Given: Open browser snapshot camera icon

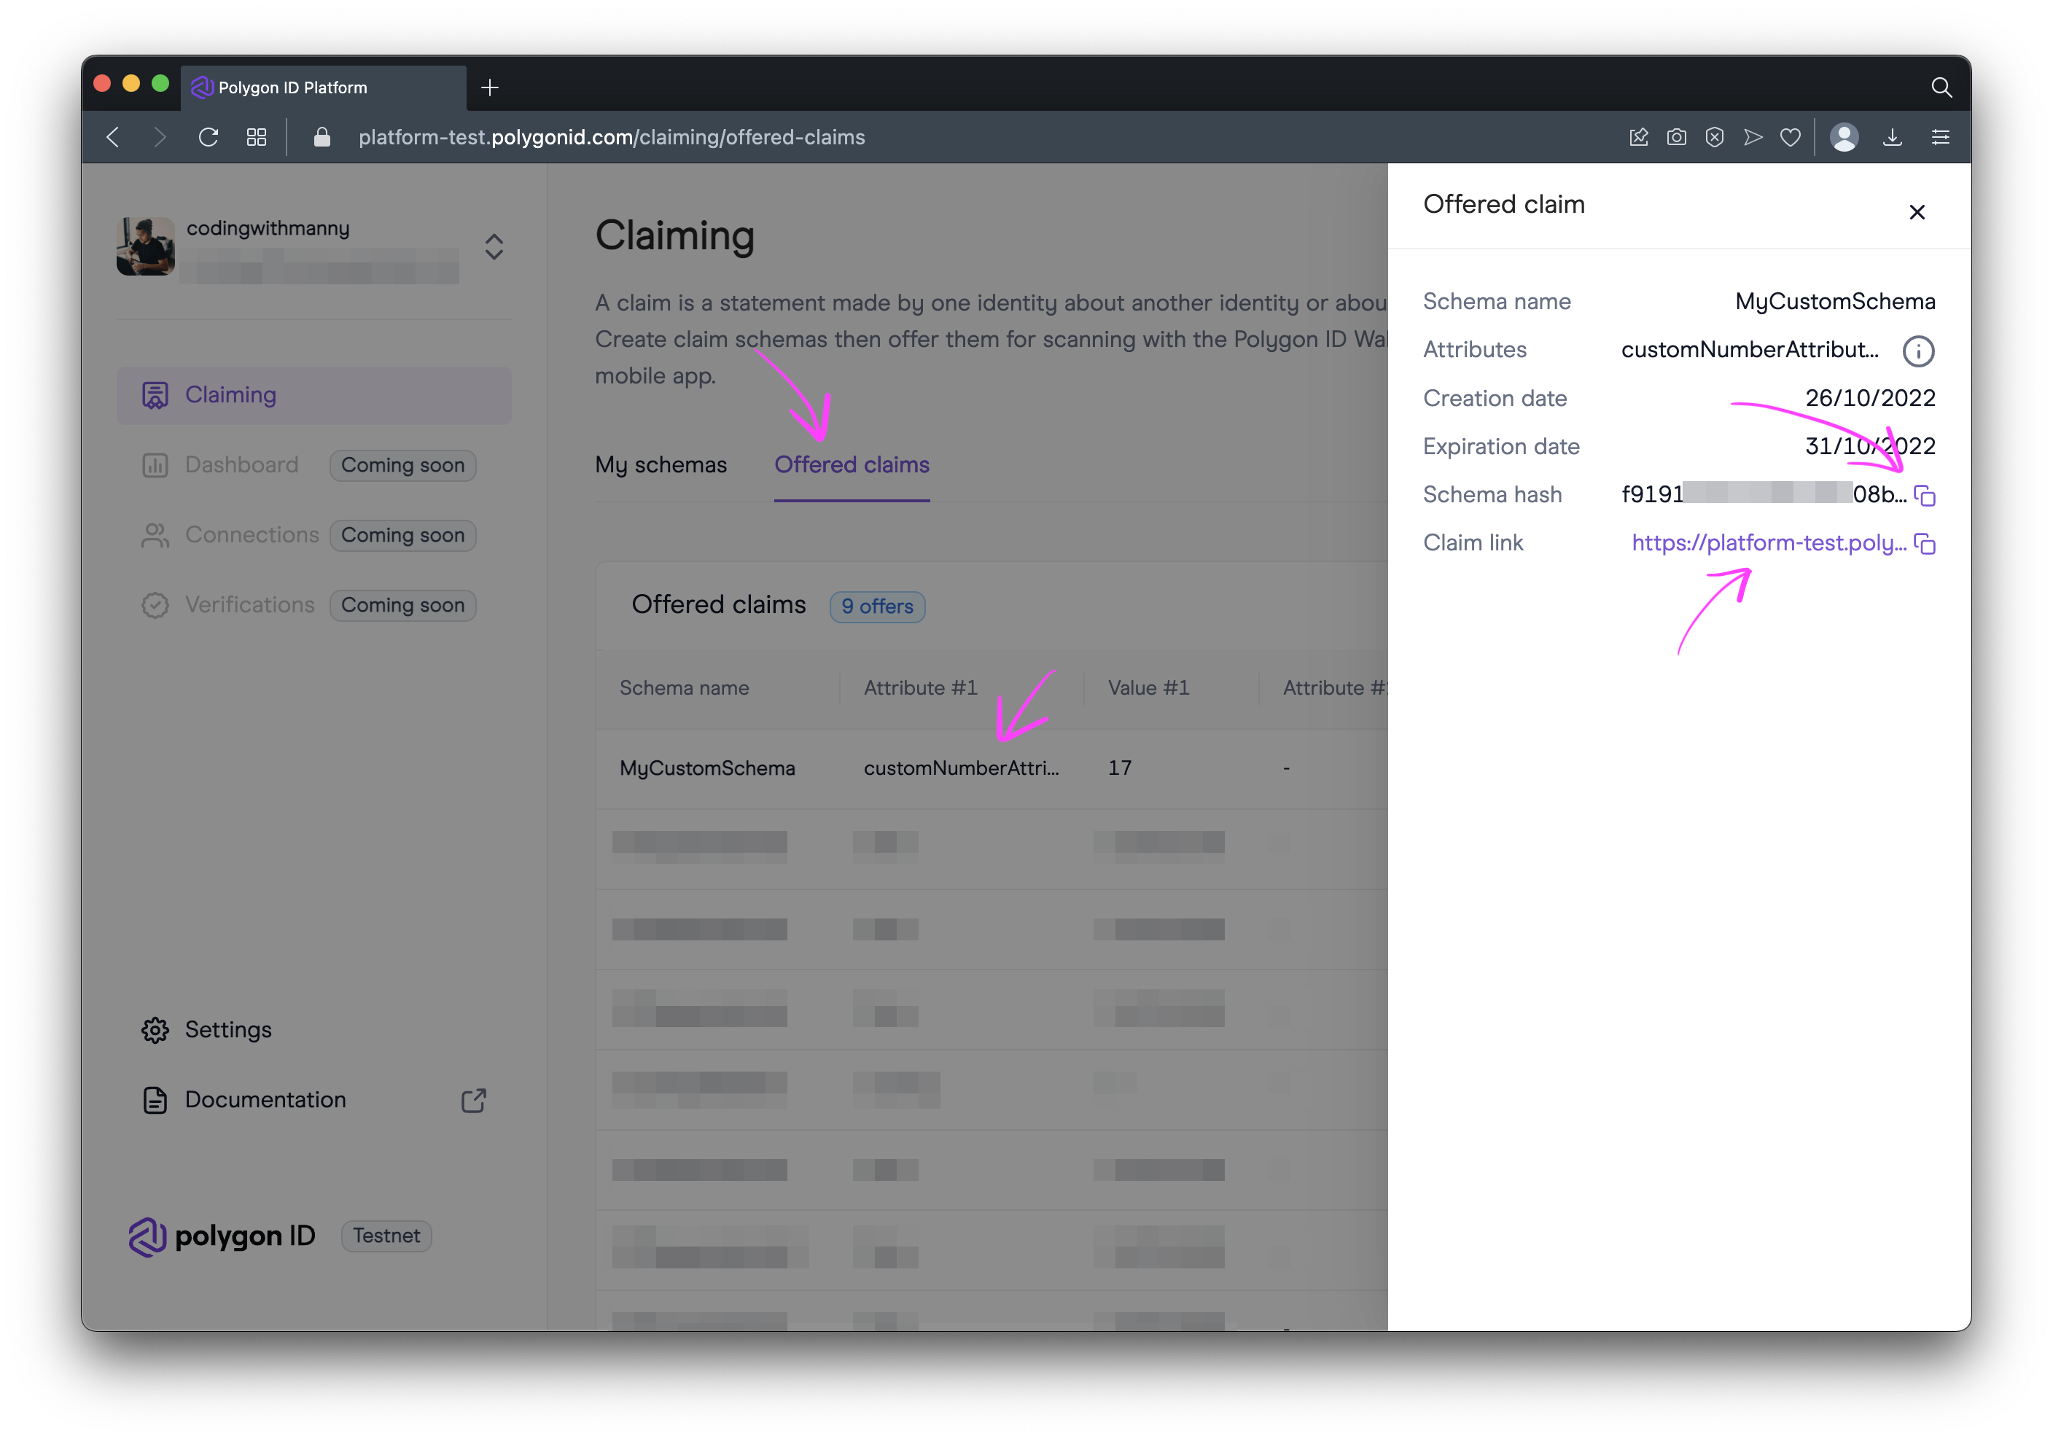Looking at the screenshot, I should pyautogui.click(x=1675, y=137).
